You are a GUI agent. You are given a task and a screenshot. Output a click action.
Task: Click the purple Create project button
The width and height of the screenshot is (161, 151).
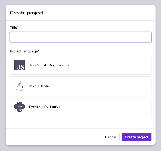pyautogui.click(x=136, y=137)
